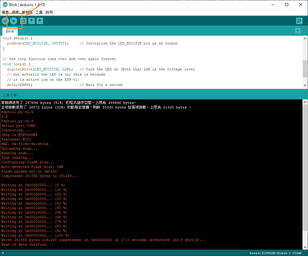The height and width of the screenshot is (256, 308).
Task: Expand the tab menu dropdown arrow
Action: [298, 30]
